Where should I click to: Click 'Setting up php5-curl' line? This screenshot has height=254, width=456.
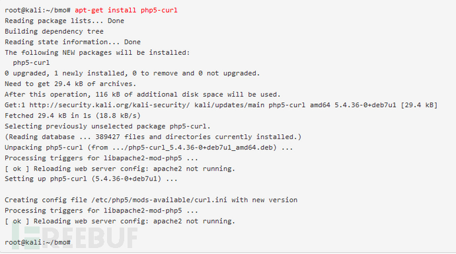click(91, 179)
